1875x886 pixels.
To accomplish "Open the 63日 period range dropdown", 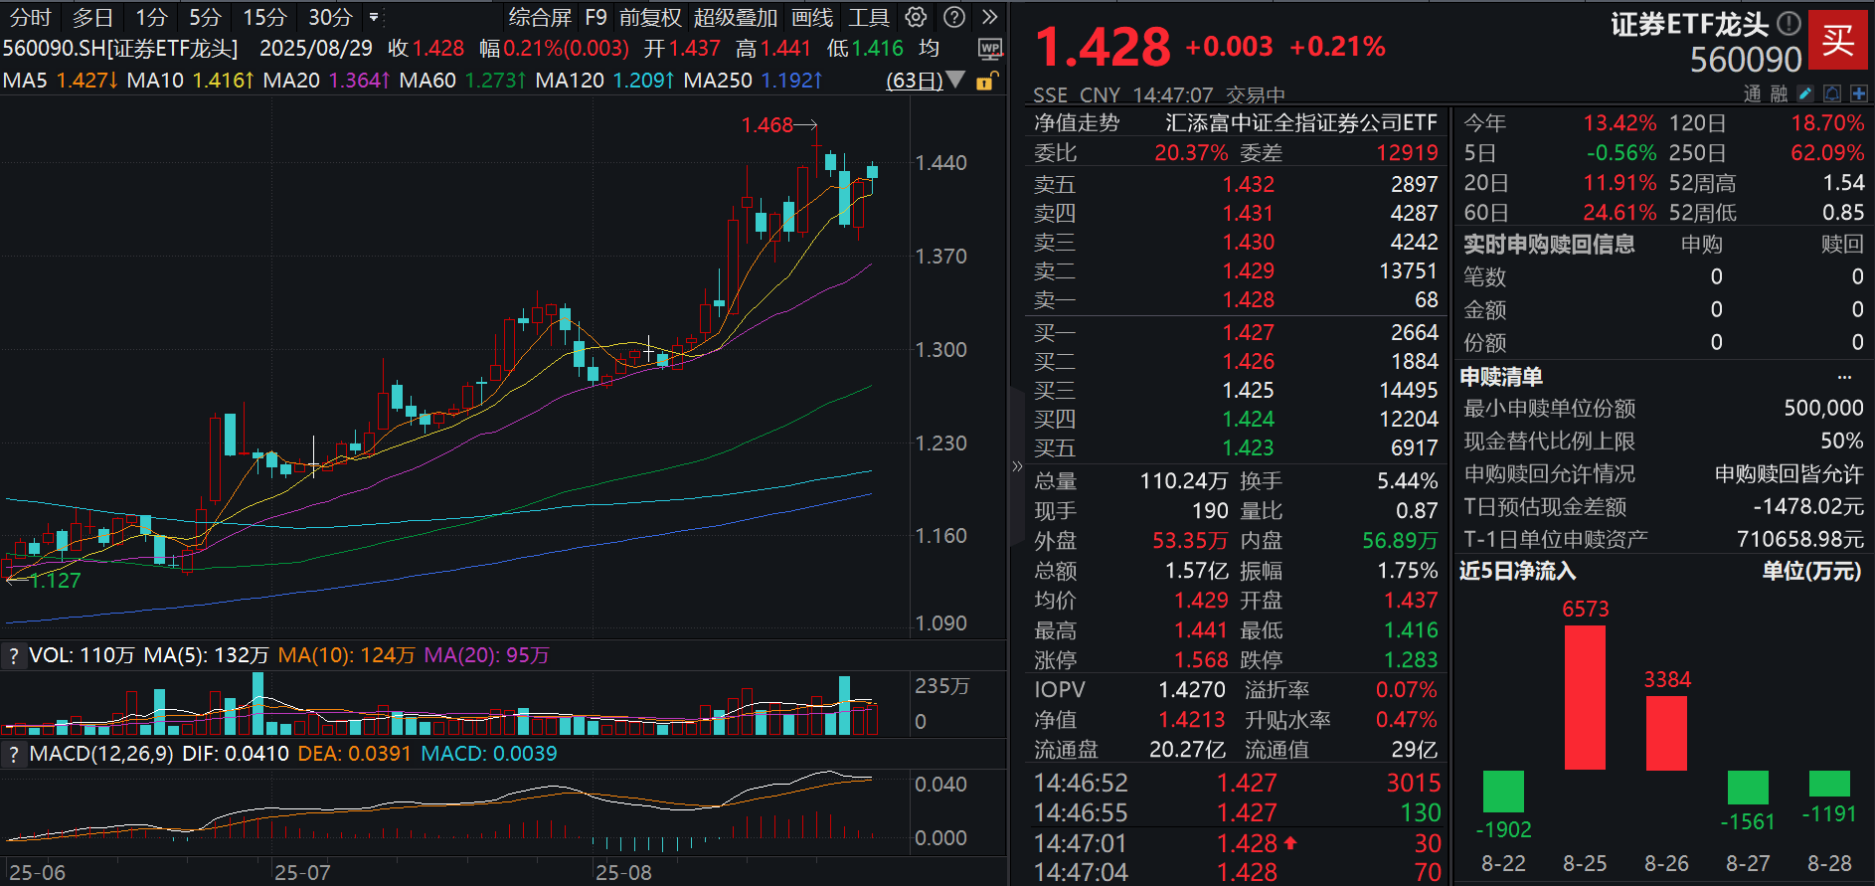I will coord(926,80).
